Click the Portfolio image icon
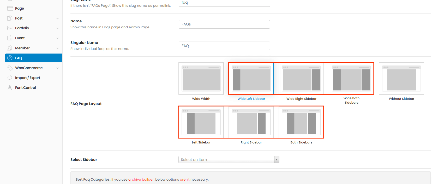Viewport: 432px width, 184px height. click(10, 28)
